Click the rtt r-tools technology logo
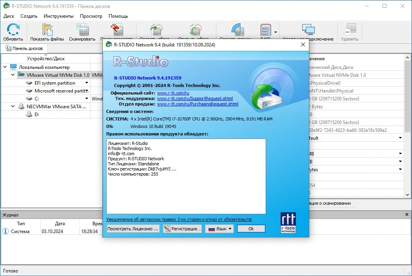The width and height of the screenshot is (412, 276). tap(288, 222)
